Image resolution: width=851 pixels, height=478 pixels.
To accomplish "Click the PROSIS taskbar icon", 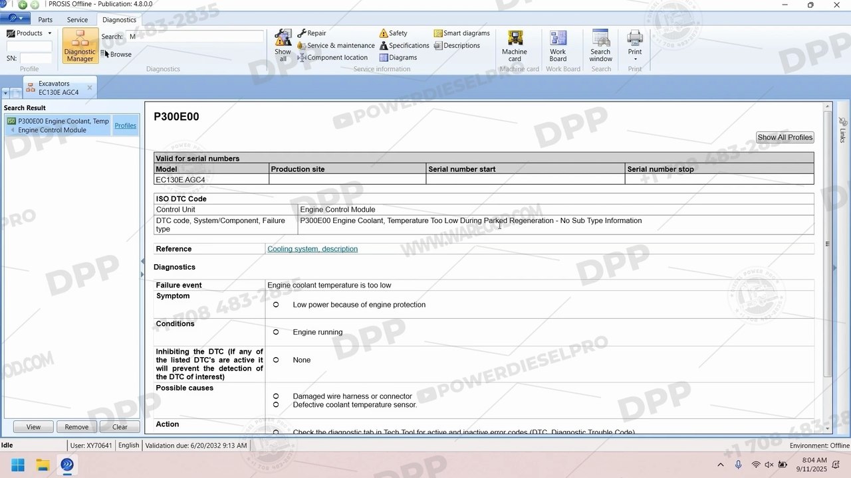I will pyautogui.click(x=67, y=465).
